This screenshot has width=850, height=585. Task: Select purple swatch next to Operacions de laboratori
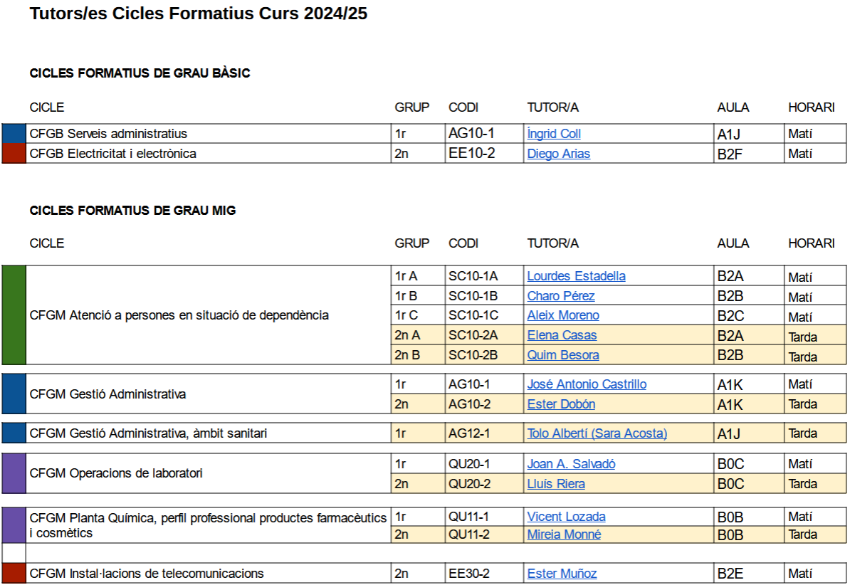point(14,473)
